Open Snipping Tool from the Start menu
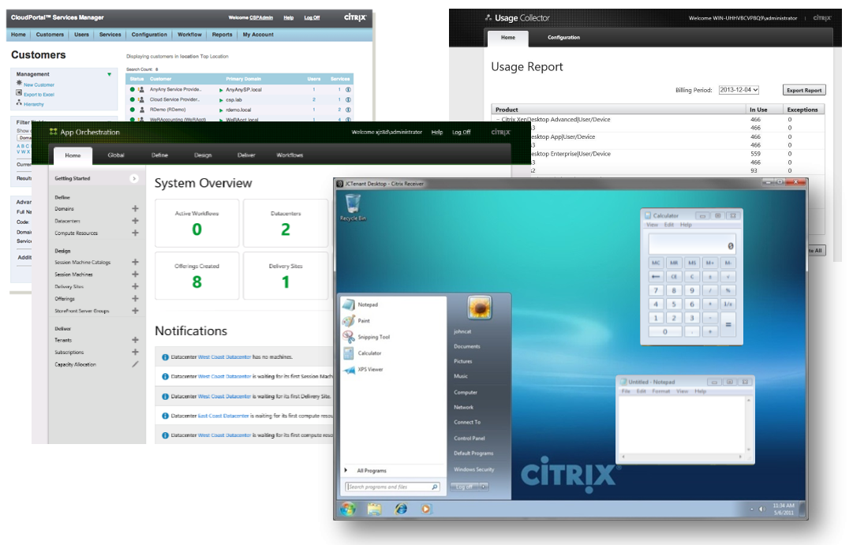The image size is (853, 545). tap(373, 337)
